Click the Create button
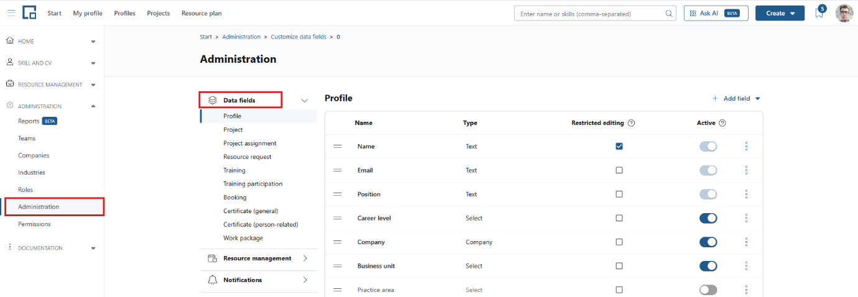This screenshot has height=297, width=858. (x=780, y=13)
